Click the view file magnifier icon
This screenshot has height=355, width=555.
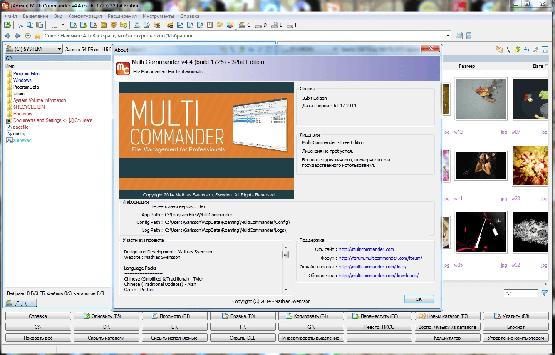(x=137, y=25)
